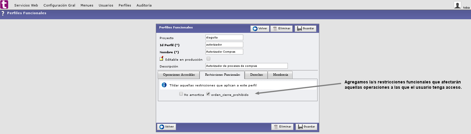This screenshot has height=134, width=471.
Task: Switch to Derechos tab
Action: (256, 75)
